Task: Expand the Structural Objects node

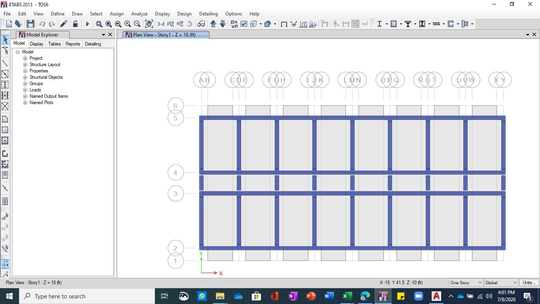Action: pos(25,77)
